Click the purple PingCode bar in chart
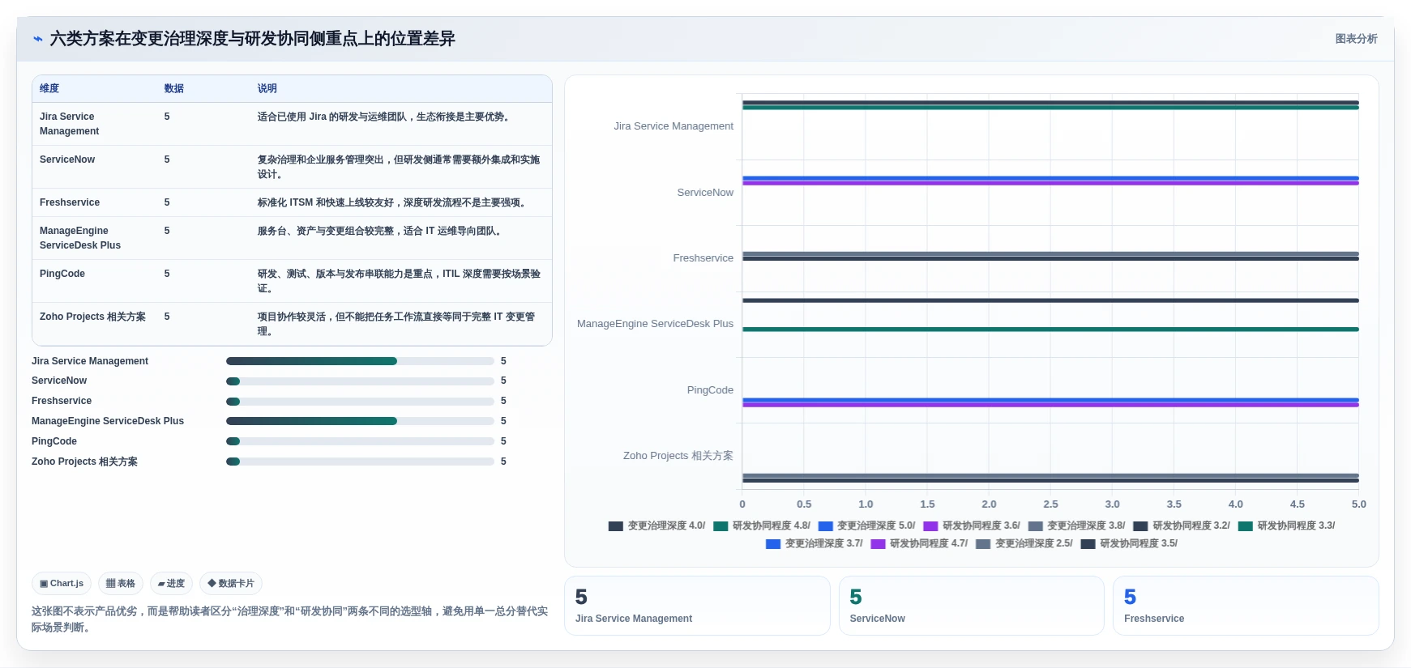 [1050, 405]
